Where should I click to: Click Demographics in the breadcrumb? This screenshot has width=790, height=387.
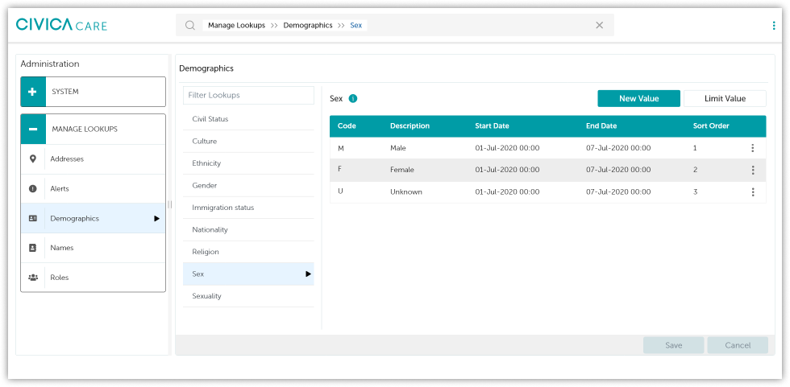[x=308, y=25]
